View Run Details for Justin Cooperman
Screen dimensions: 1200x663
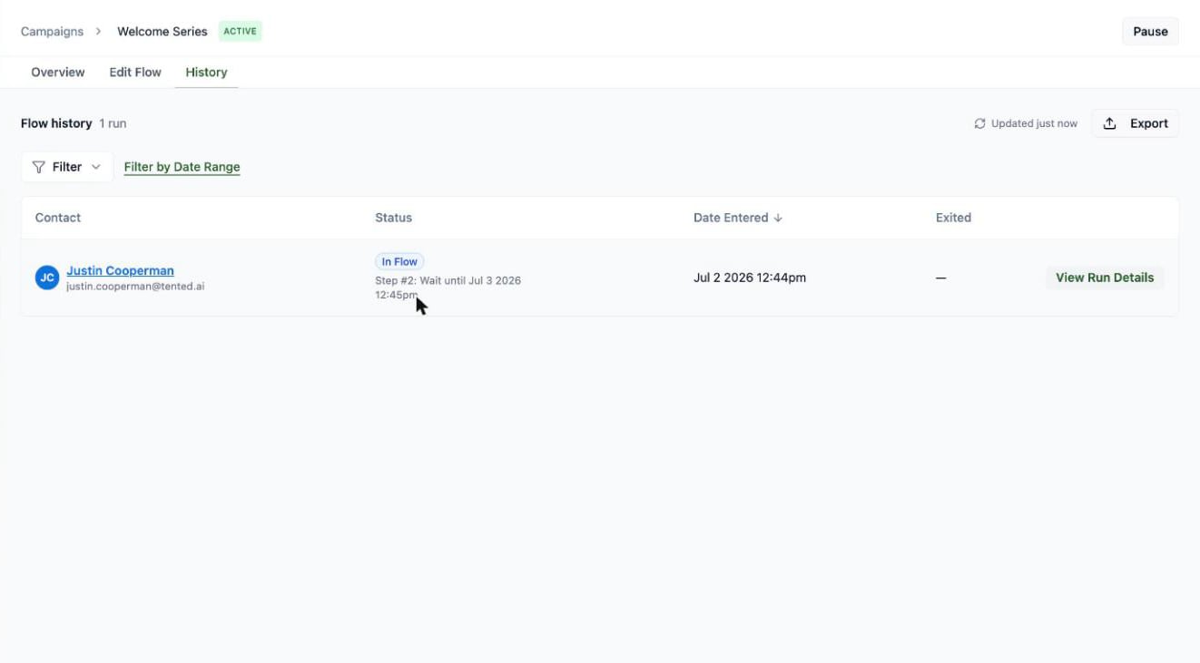[1105, 278]
